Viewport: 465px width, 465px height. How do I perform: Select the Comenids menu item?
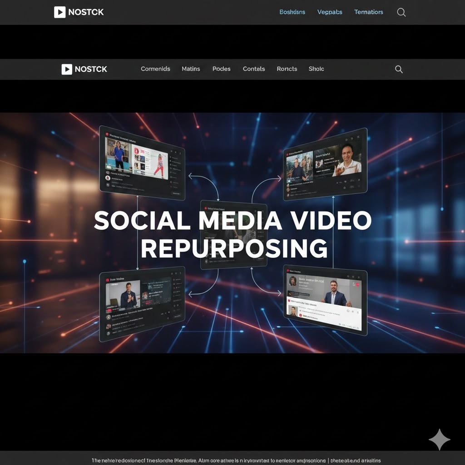click(x=155, y=69)
